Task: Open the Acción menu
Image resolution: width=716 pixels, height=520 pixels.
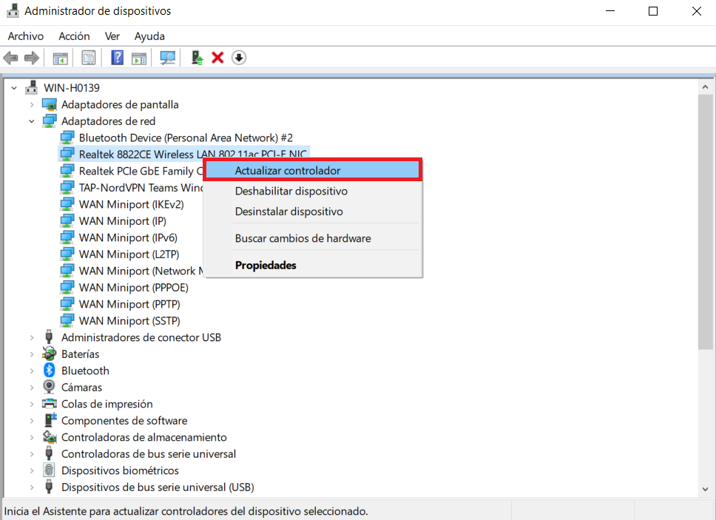Action: (74, 36)
